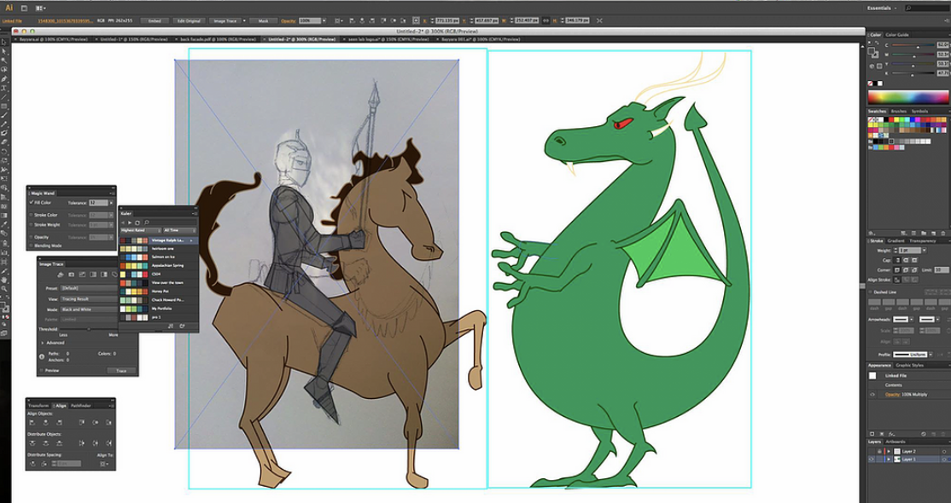Click the Refresh icon in Kuler panel
Screen dimensions: 951x503
138,222
